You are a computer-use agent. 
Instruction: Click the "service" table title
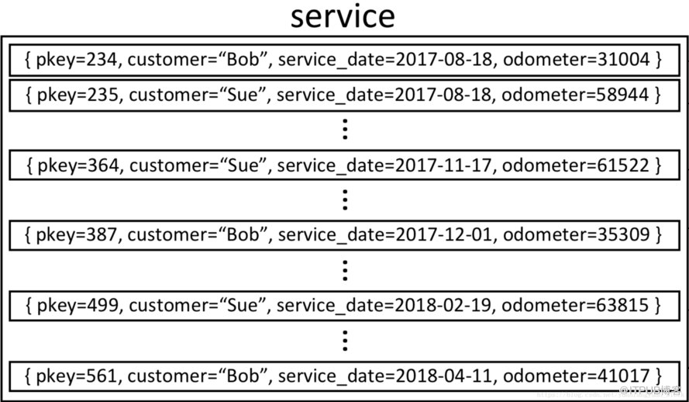[343, 17]
